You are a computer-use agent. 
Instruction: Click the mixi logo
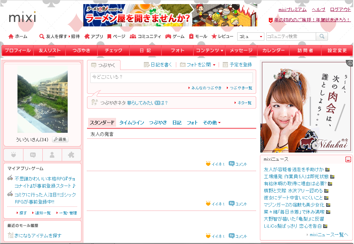pos(22,17)
